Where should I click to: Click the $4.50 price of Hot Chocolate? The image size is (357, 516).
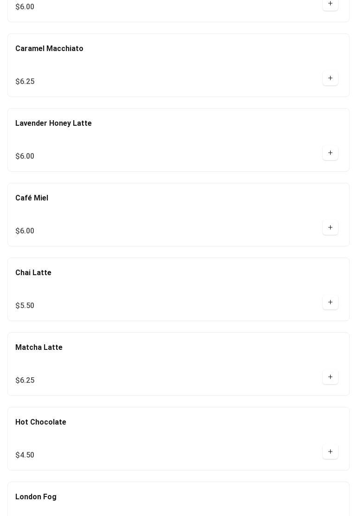[x=25, y=455]
